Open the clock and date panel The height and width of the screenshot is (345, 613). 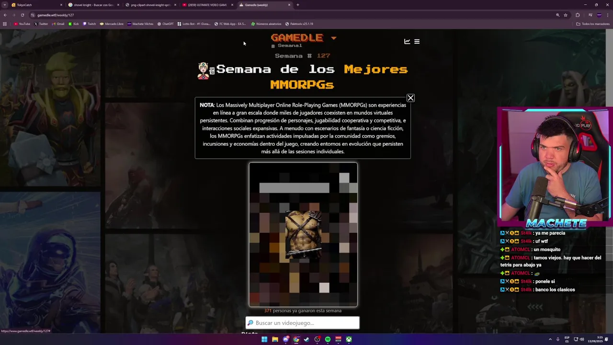pos(596,339)
